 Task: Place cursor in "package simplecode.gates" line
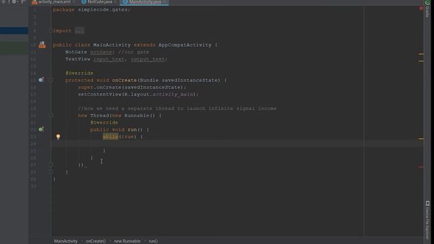(92, 9)
